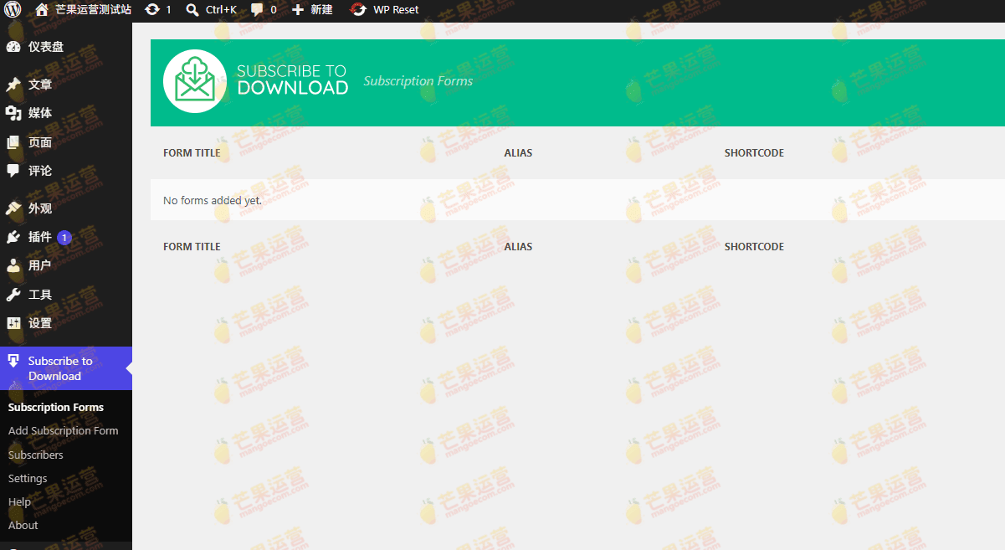Open Add Subscription Form submenu link

coord(64,431)
